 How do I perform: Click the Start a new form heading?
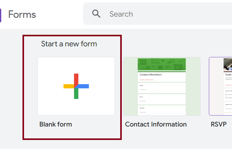(69, 44)
